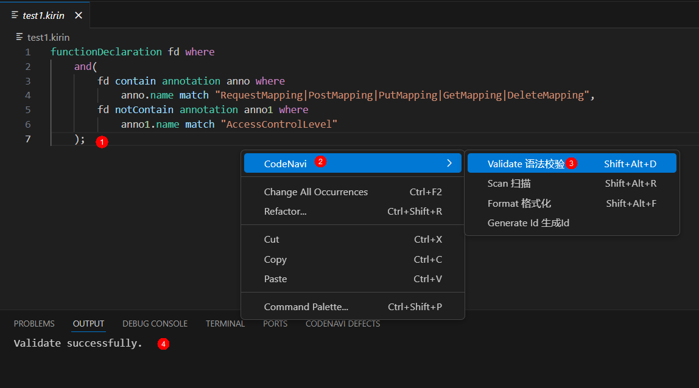The width and height of the screenshot is (699, 388).
Task: Choose Change All Occurrences
Action: click(315, 192)
